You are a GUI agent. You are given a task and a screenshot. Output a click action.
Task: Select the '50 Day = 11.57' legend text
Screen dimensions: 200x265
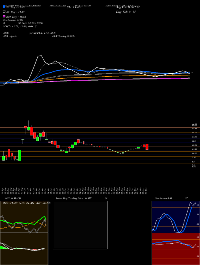point(15,12)
